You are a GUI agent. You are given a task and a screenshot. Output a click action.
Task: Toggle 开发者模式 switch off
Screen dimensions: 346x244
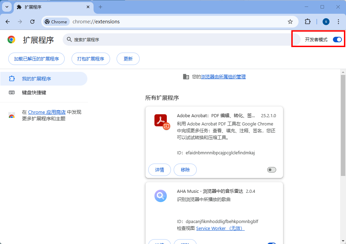[337, 40]
